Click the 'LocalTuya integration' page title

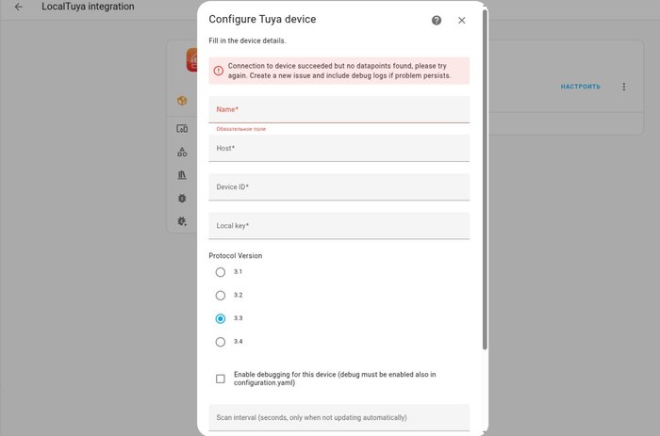[x=88, y=7]
